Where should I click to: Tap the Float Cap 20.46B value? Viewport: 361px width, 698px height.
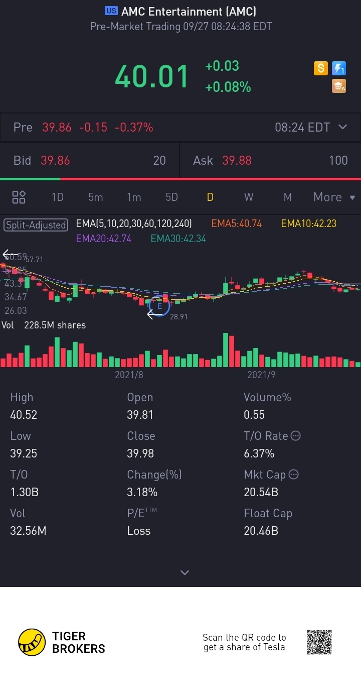[261, 531]
